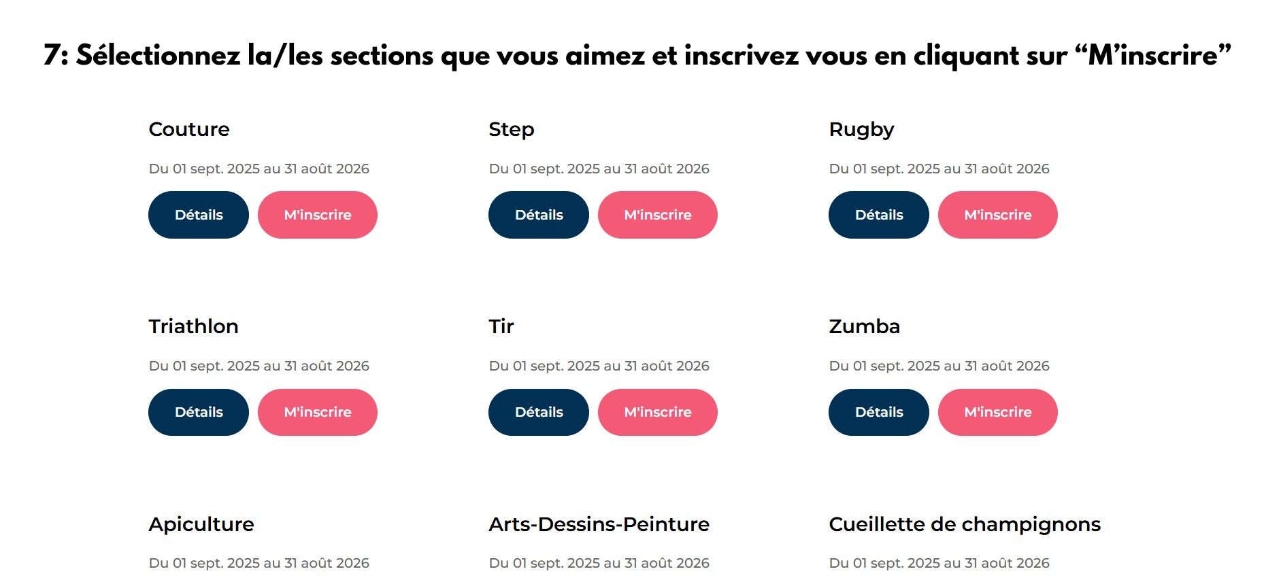Sign up for Rugby via M'inscrire
The image size is (1281, 582).
tap(997, 215)
